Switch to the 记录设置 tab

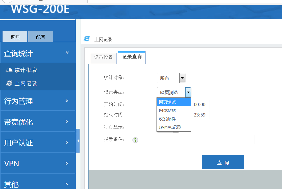click(x=103, y=57)
